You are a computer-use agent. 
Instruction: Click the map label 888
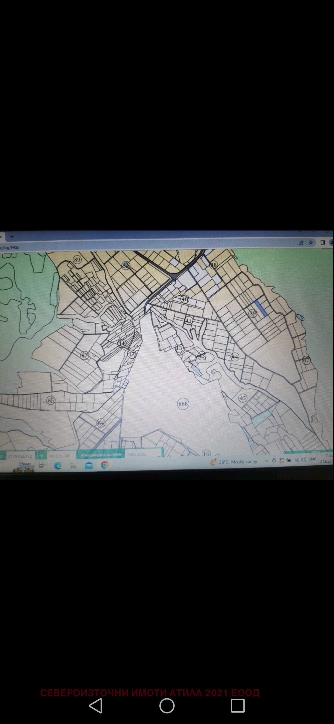coord(183,404)
